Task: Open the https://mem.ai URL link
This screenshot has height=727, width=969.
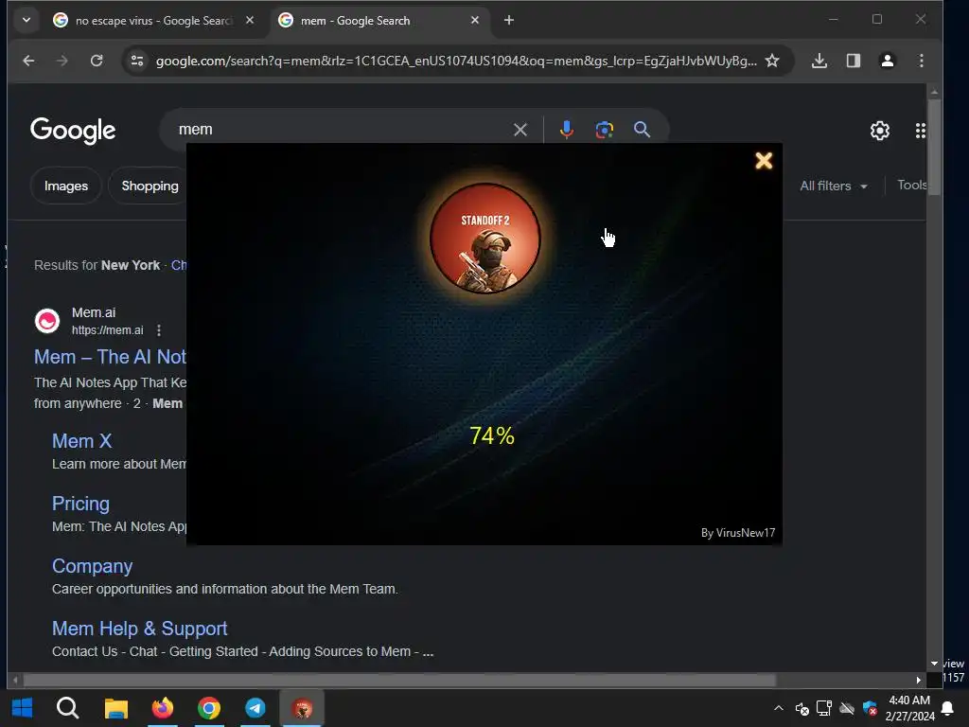Action: point(108,330)
